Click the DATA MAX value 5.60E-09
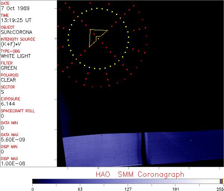Image resolution: width=224 pixels, height=191 pixels. (12, 140)
